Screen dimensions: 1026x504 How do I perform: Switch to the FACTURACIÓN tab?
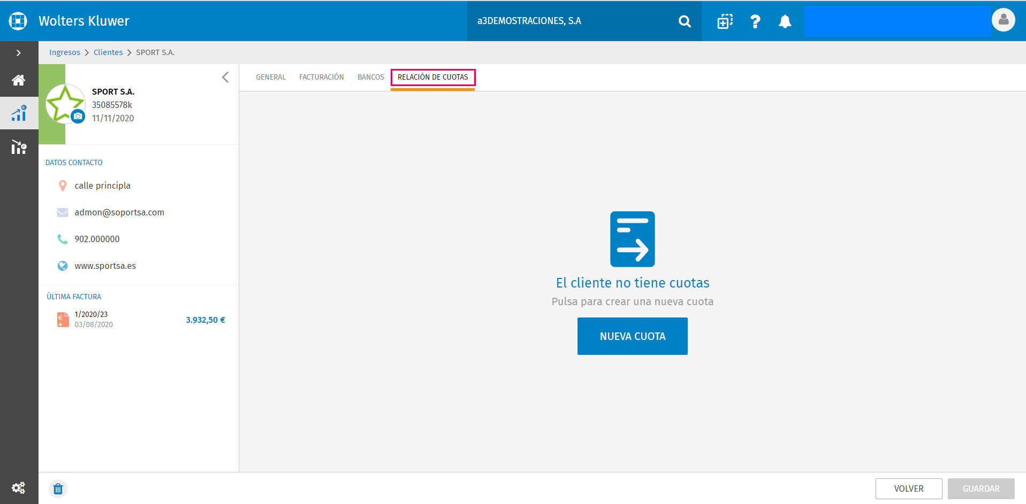[x=322, y=77]
